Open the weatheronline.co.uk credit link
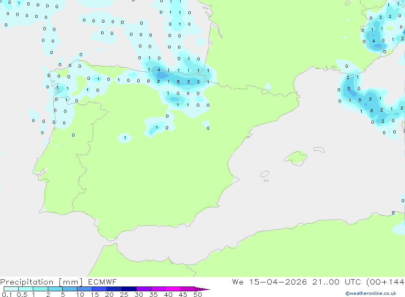 (371, 293)
